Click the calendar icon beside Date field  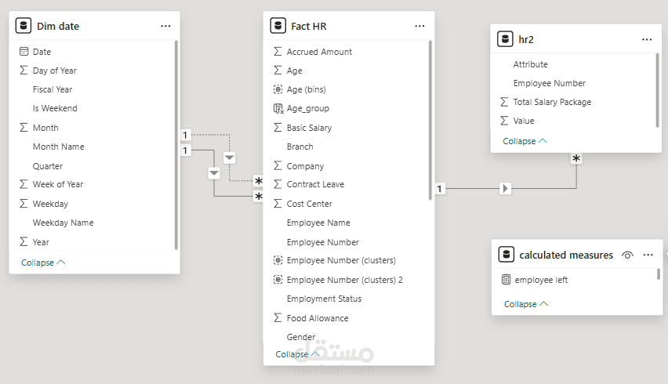coord(24,52)
